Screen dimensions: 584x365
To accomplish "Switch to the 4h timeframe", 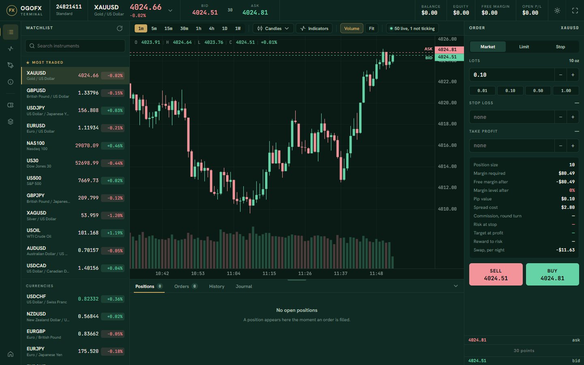I will point(212,28).
